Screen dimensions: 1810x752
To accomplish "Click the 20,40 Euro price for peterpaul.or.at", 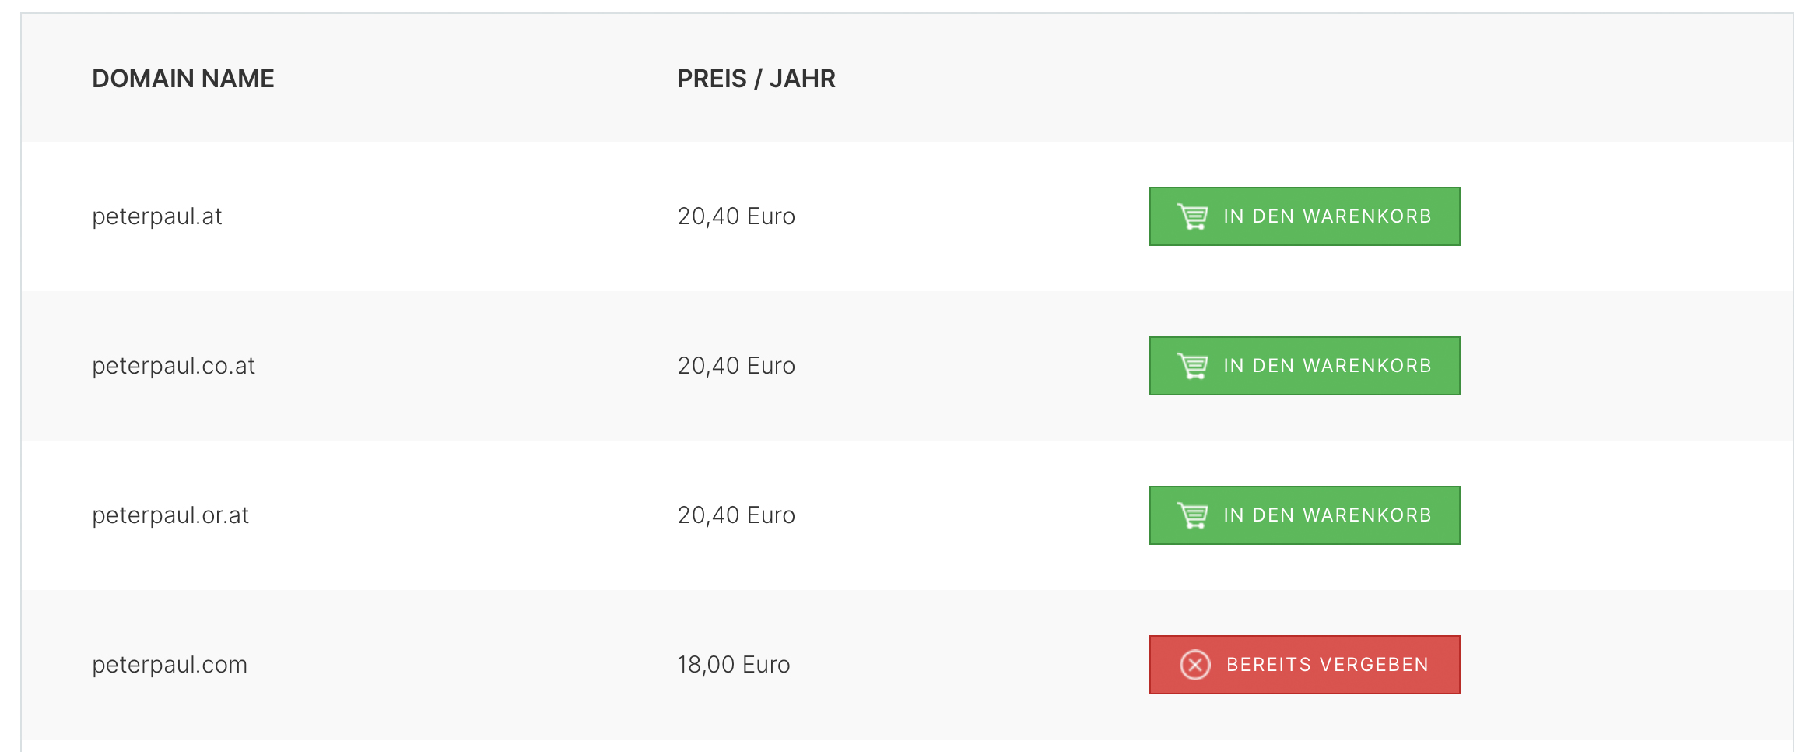I will (736, 515).
